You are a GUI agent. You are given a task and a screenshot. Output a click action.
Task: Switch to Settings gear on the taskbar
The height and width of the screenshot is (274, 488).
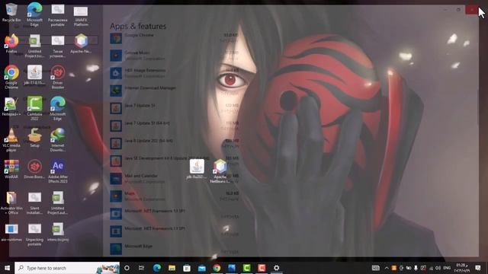[276, 268]
